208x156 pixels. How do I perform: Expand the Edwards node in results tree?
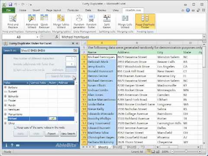point(5,96)
